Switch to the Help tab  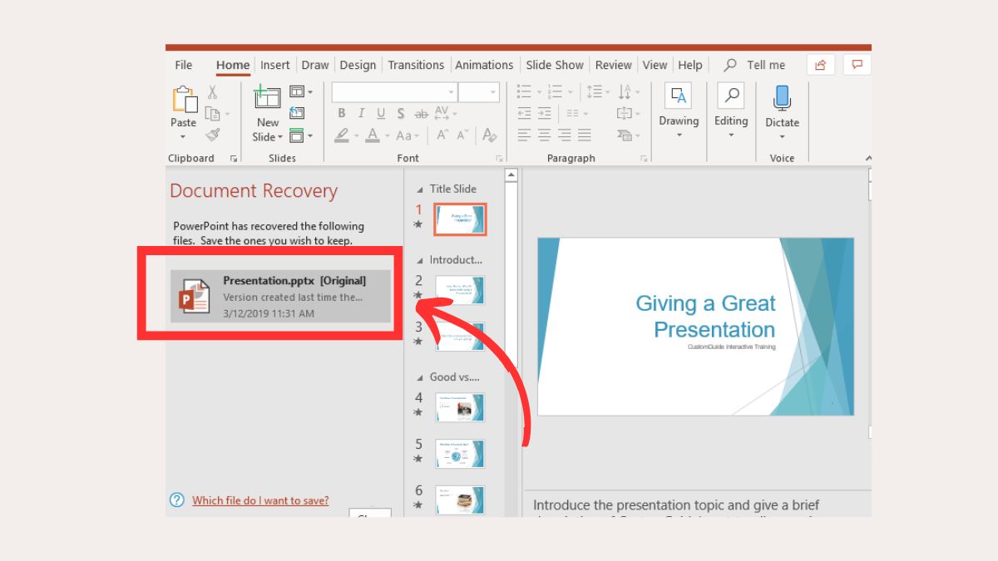click(690, 65)
